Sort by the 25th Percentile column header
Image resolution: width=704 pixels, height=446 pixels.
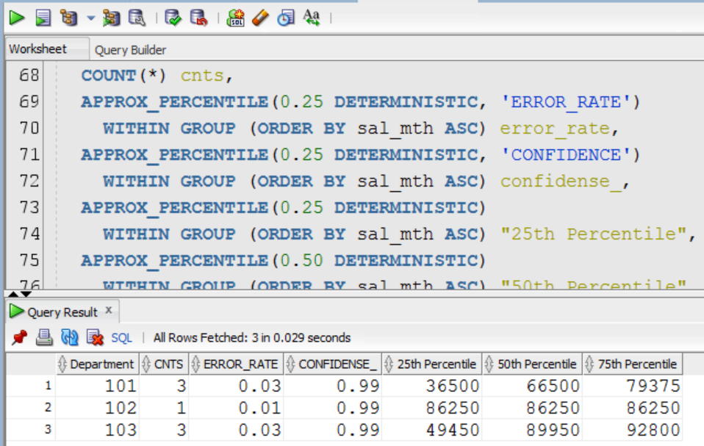coord(432,364)
